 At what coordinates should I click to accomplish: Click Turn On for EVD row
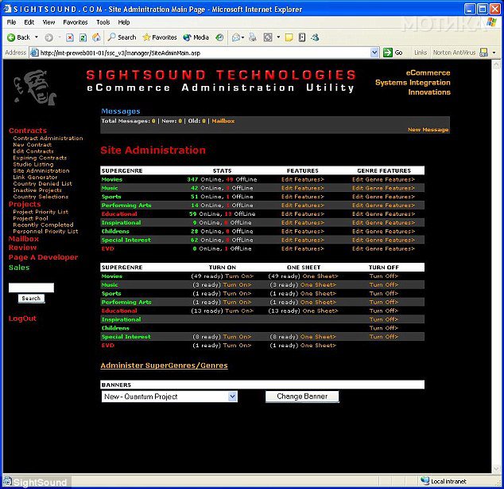[x=237, y=345]
